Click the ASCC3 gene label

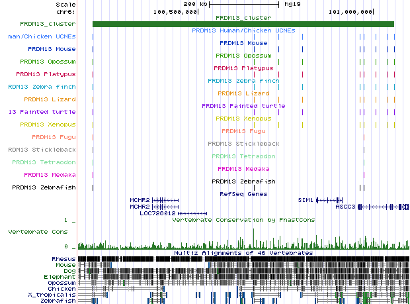345,207
